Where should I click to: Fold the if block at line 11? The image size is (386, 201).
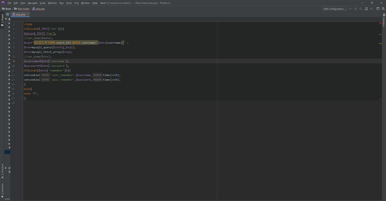pyautogui.click(x=23, y=70)
